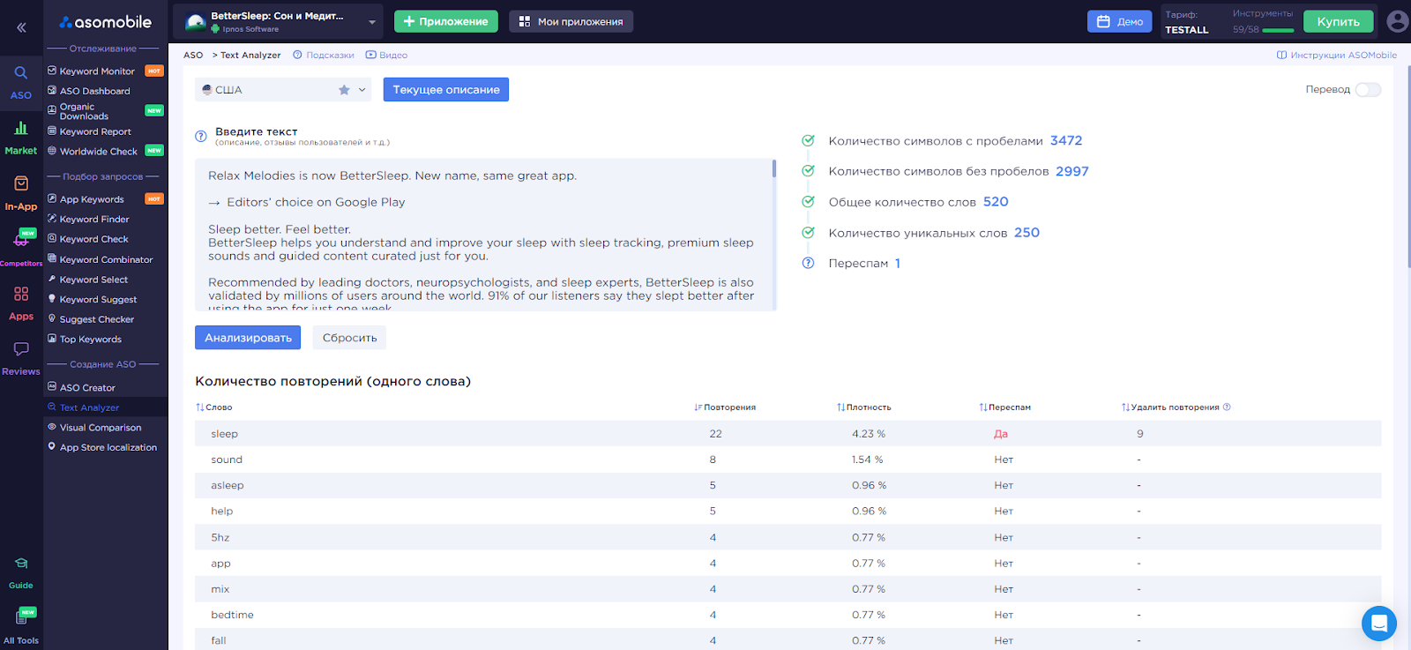This screenshot has height=650, width=1411.
Task: Click the Текущее описание button
Action: [446, 90]
